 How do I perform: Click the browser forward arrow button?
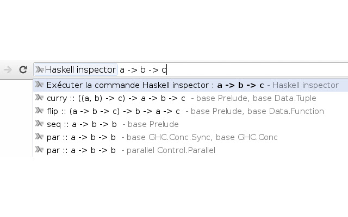(8, 69)
